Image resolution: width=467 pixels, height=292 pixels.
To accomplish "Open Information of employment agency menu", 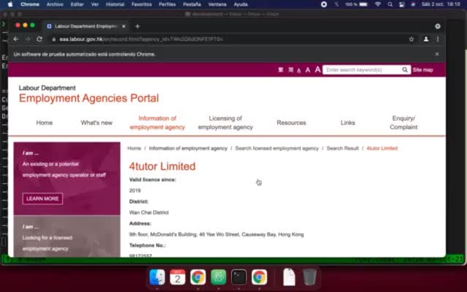I will tap(157, 123).
